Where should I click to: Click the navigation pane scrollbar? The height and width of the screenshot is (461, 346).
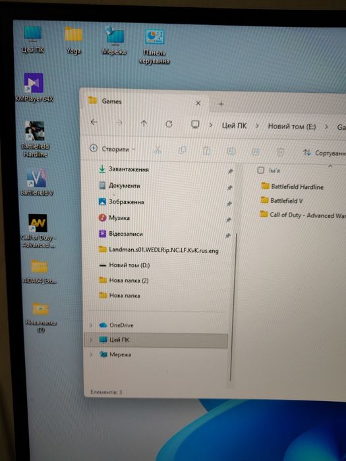[x=233, y=308]
